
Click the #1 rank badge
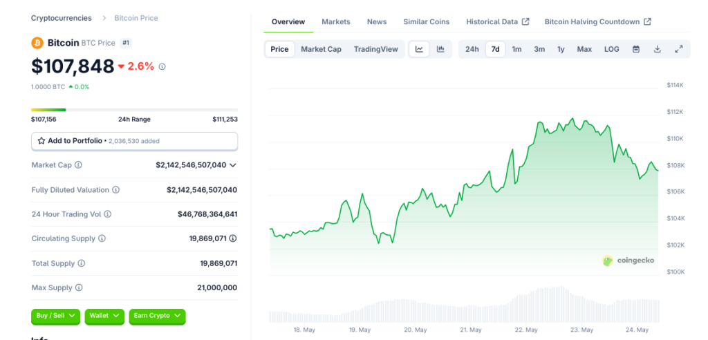(126, 43)
